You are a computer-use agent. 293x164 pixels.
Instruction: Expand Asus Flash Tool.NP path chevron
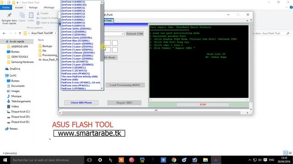(55, 33)
